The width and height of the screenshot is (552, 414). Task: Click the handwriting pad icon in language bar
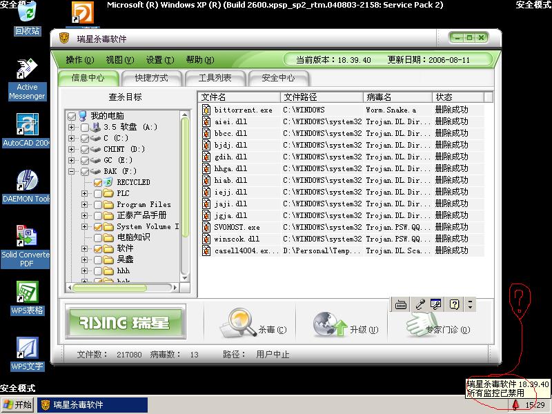(436, 304)
